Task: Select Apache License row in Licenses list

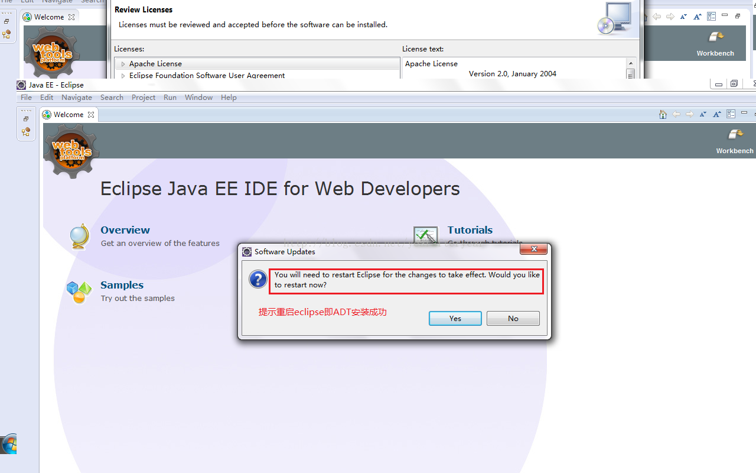Action: (257, 64)
